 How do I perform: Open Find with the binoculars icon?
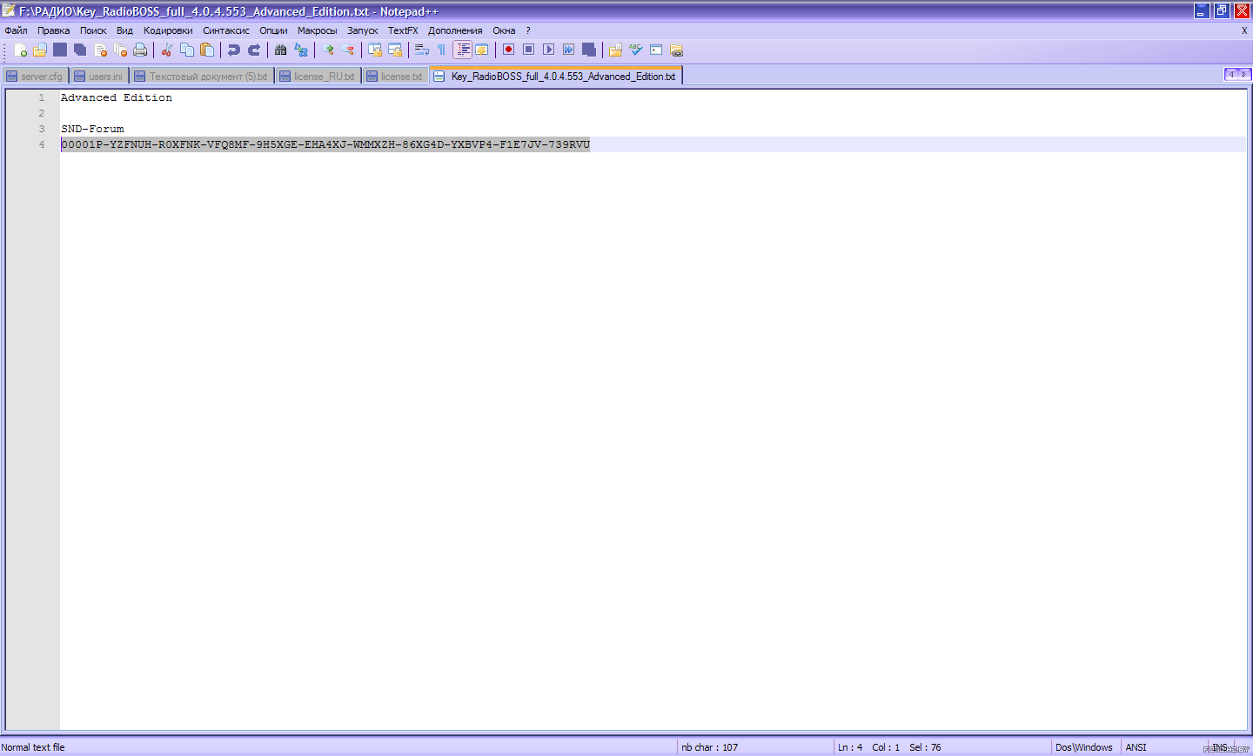click(281, 50)
